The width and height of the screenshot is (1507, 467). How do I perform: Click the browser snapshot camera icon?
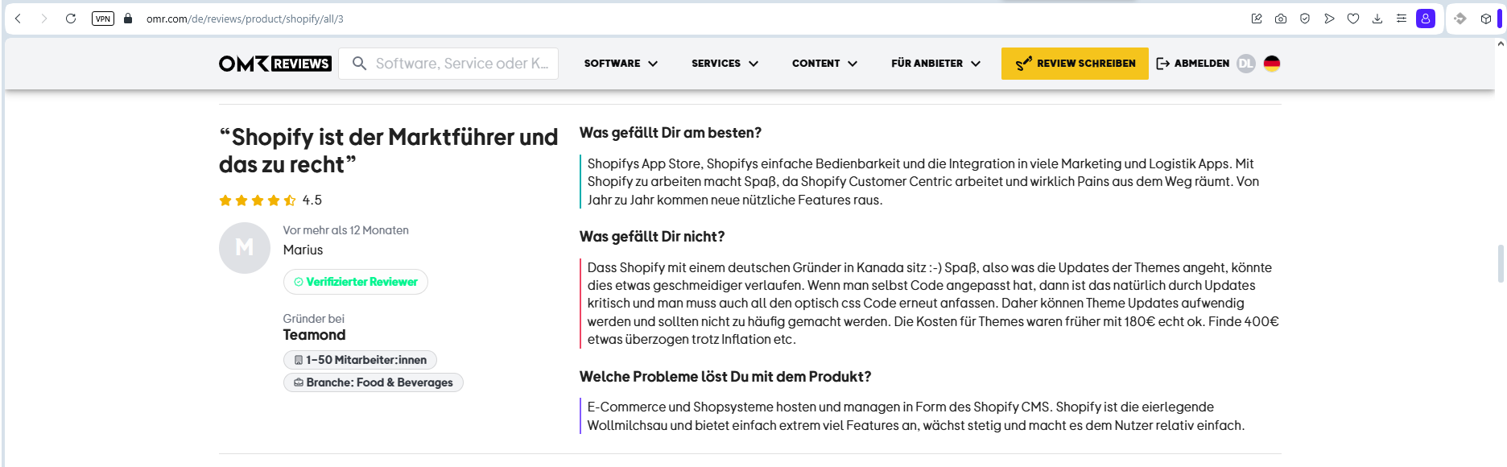1281,19
